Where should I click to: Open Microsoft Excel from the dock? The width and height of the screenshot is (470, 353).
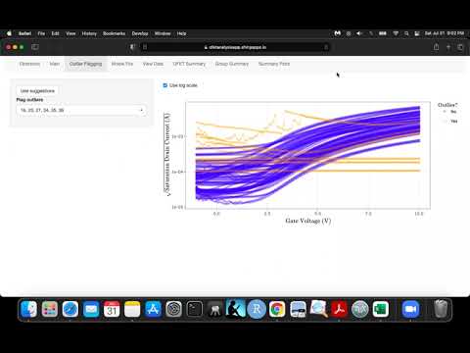(x=381, y=309)
